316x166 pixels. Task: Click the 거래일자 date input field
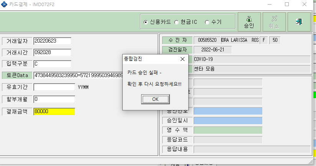point(53,41)
